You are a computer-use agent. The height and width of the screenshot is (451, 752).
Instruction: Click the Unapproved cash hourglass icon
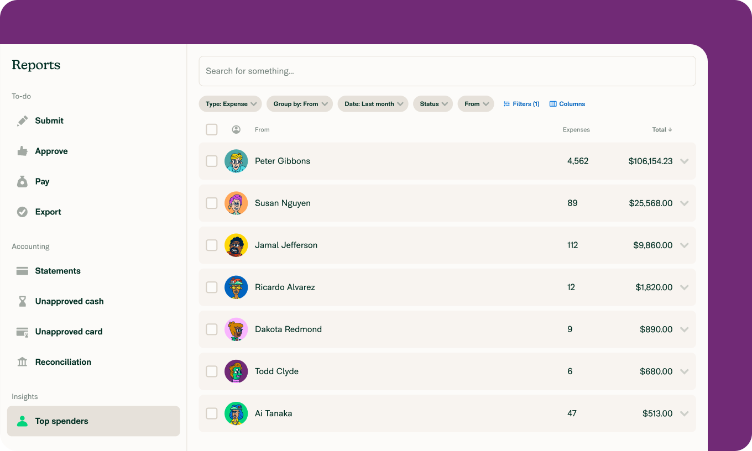tap(22, 301)
